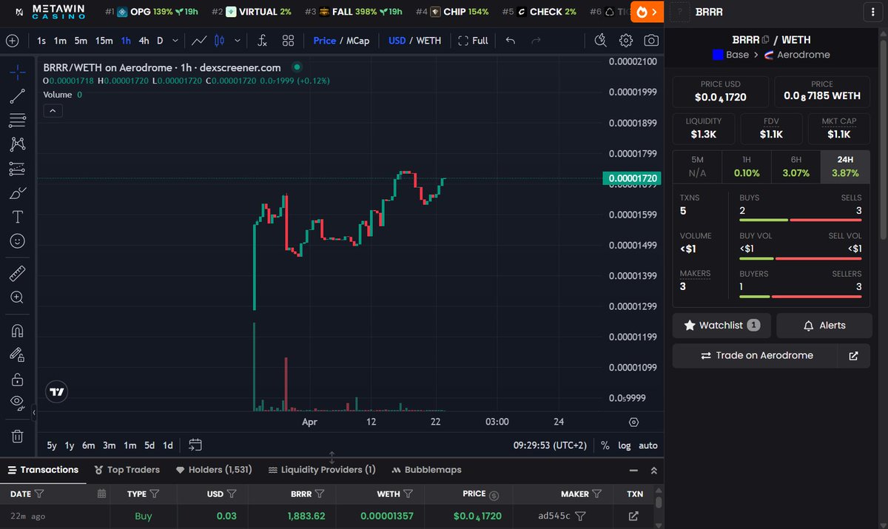Viewport: 888px width, 529px height.
Task: Open the buy transaction in explorer
Action: 633,516
